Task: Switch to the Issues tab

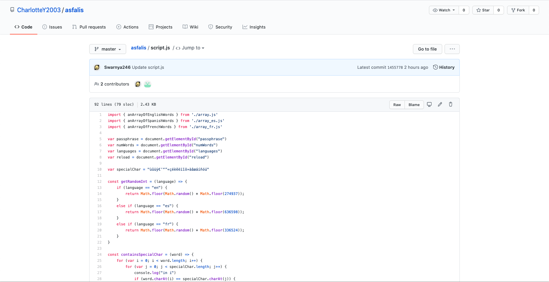Action: (x=52, y=27)
